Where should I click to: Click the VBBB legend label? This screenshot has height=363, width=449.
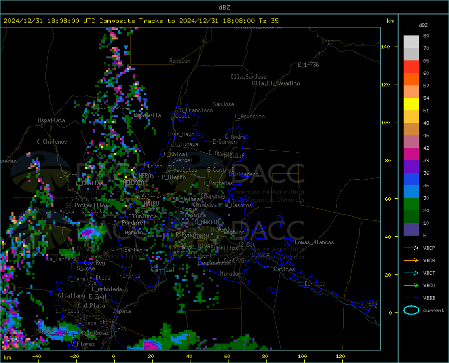tap(429, 298)
